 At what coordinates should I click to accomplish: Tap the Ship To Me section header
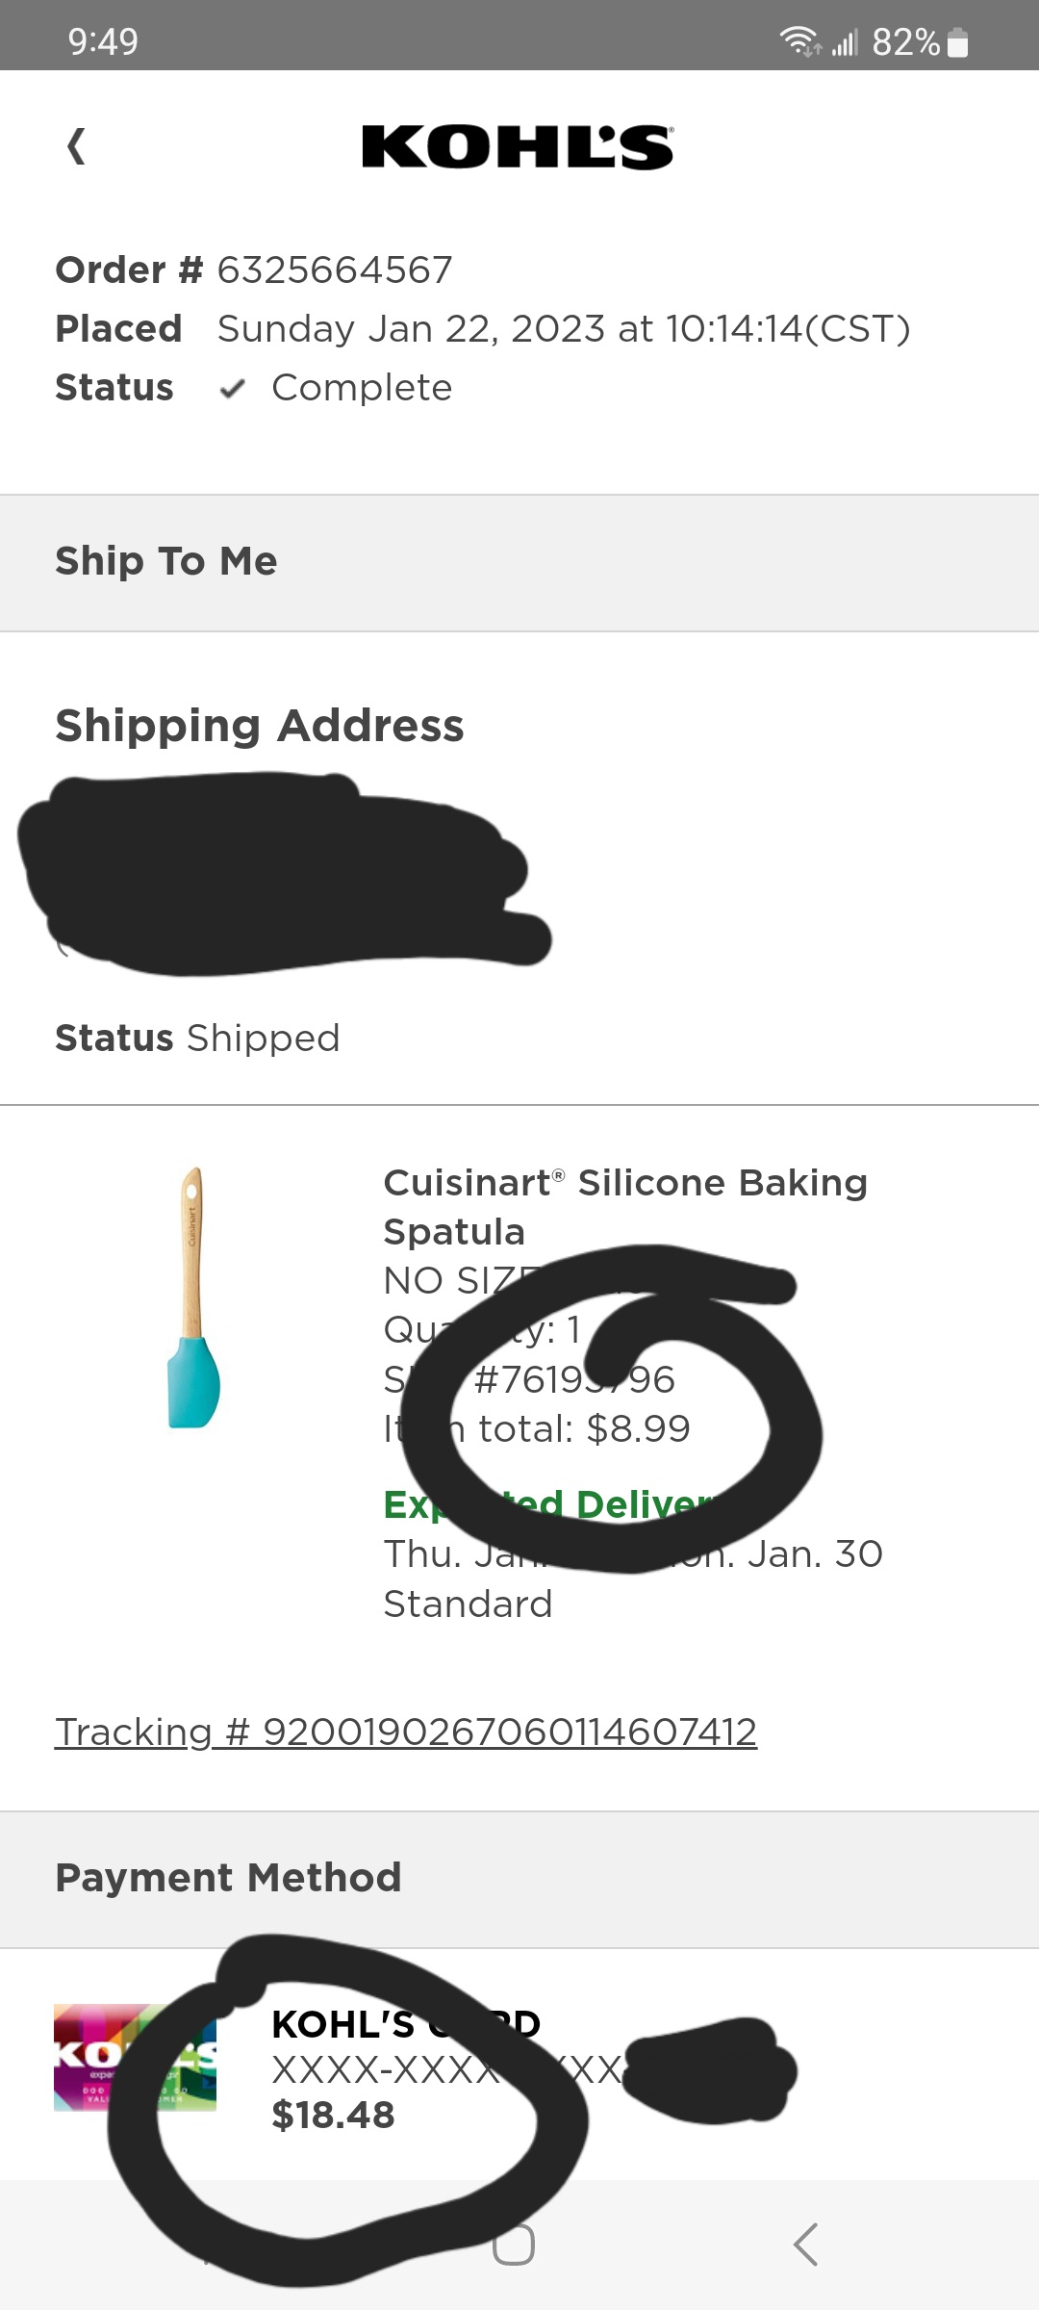[166, 561]
